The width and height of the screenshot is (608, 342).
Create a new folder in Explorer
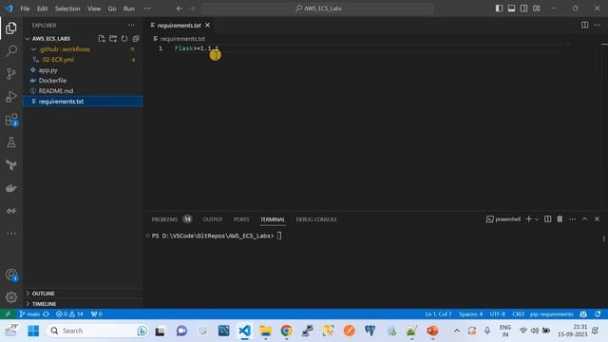click(x=113, y=38)
